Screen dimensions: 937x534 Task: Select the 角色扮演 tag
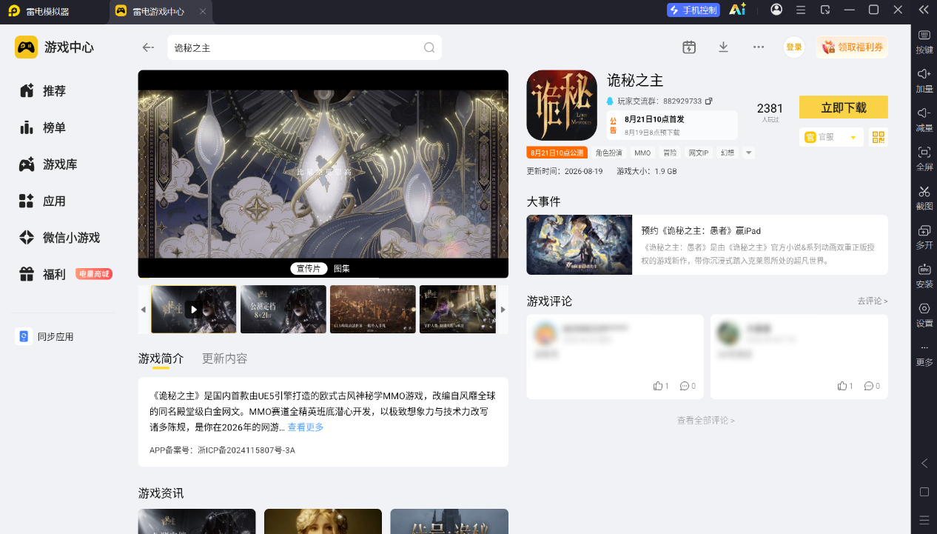tap(609, 153)
